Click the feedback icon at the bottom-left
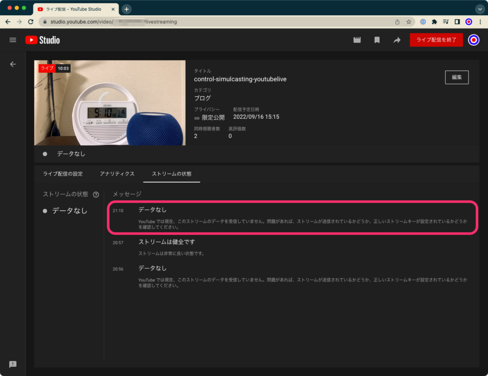 (12, 364)
